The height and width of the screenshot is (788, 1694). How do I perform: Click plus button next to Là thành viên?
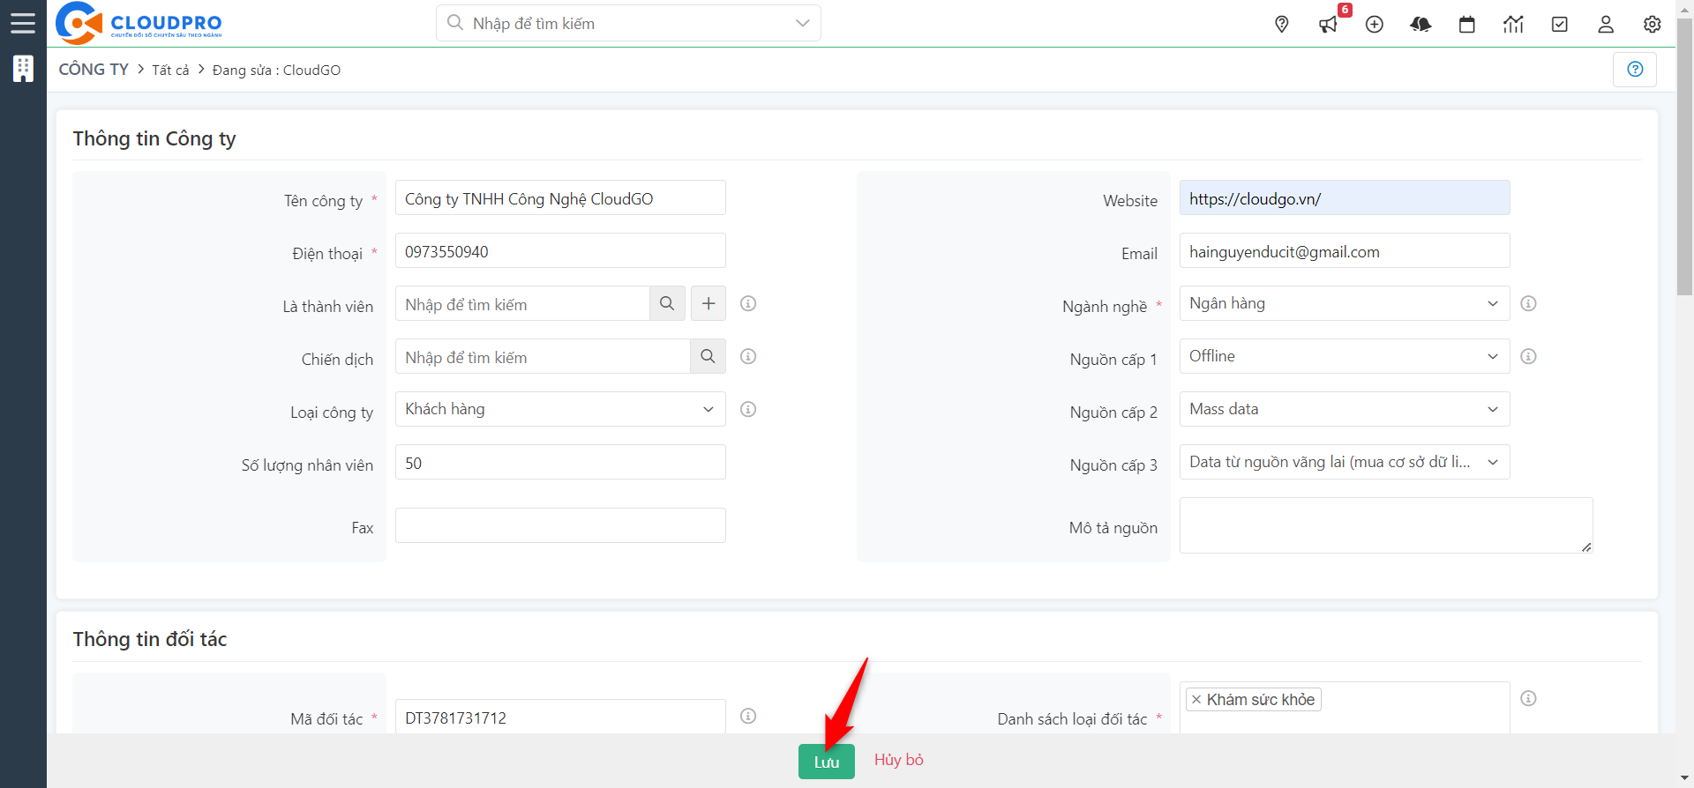[x=708, y=303]
